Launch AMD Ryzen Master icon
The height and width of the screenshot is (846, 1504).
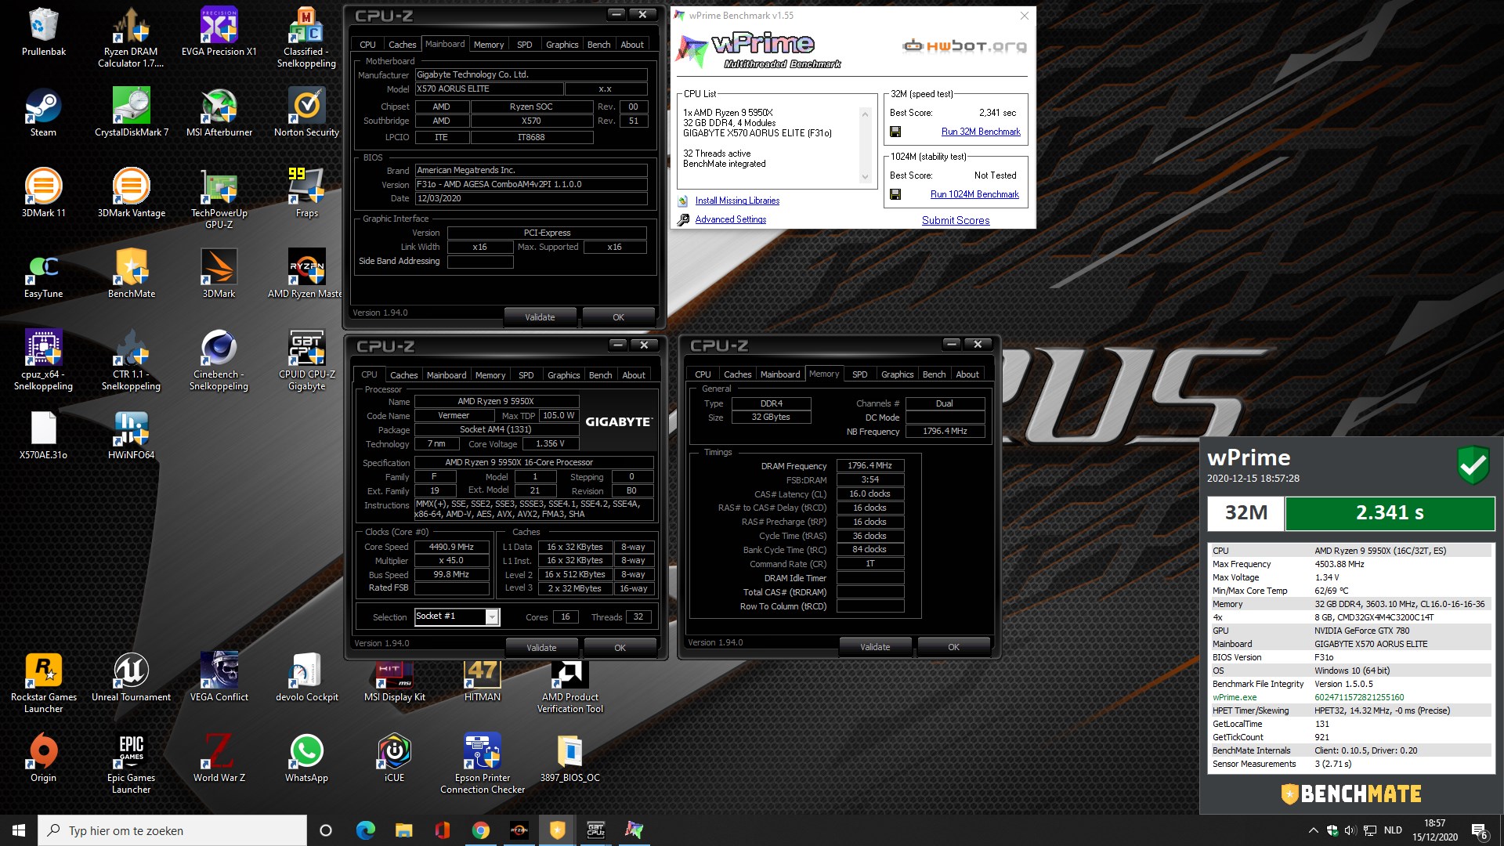click(x=306, y=274)
